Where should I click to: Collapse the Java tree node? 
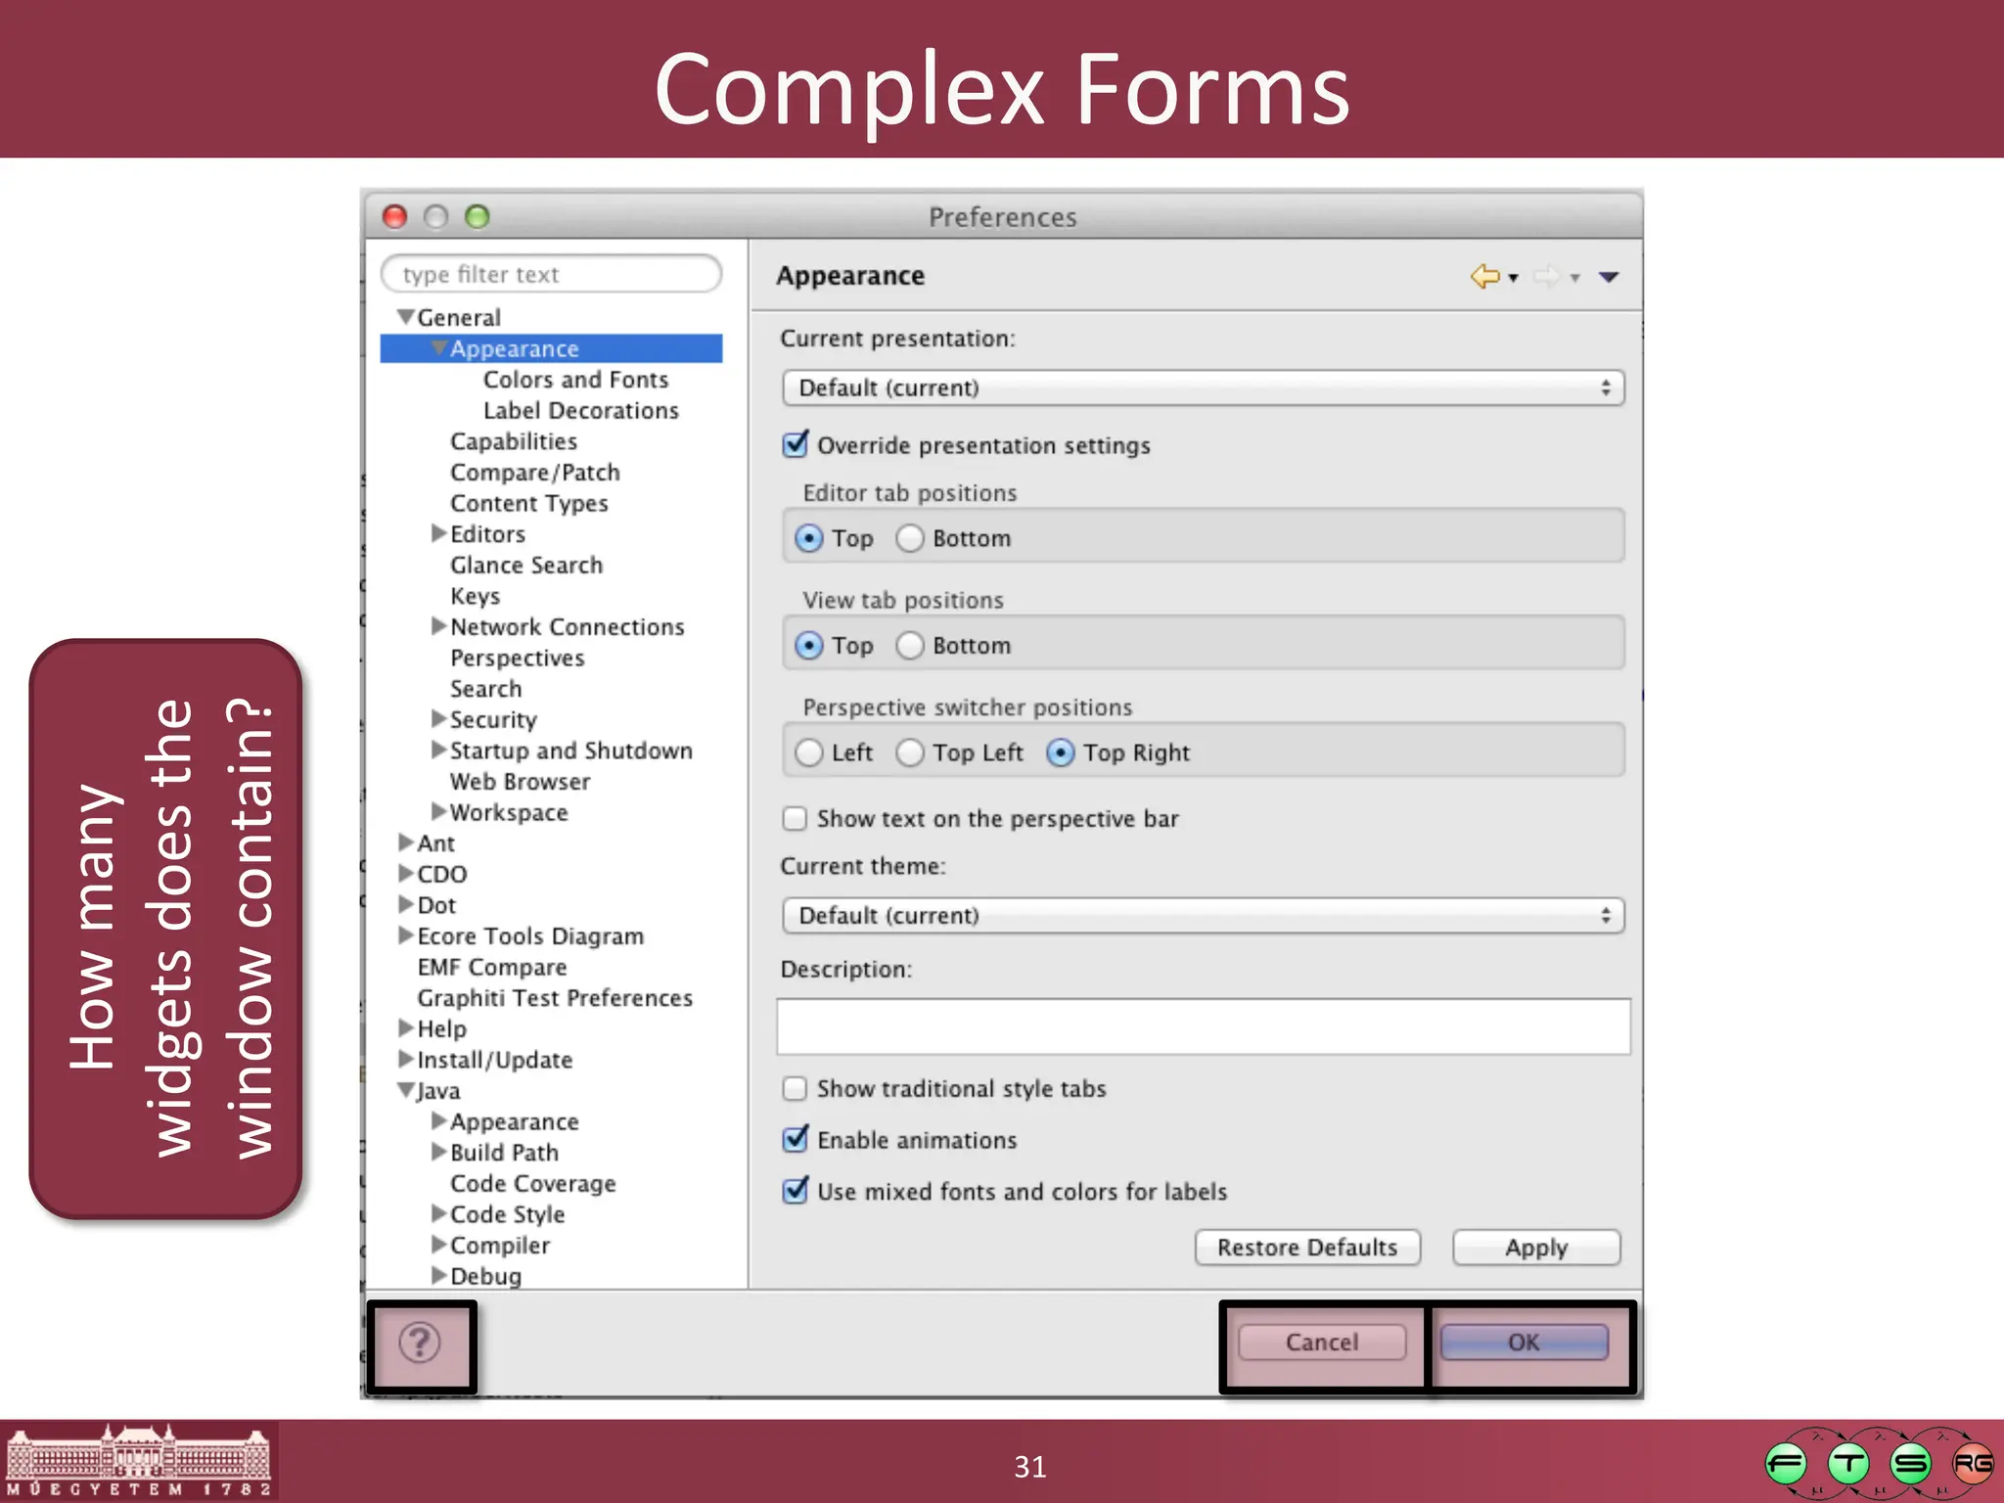[x=405, y=1090]
